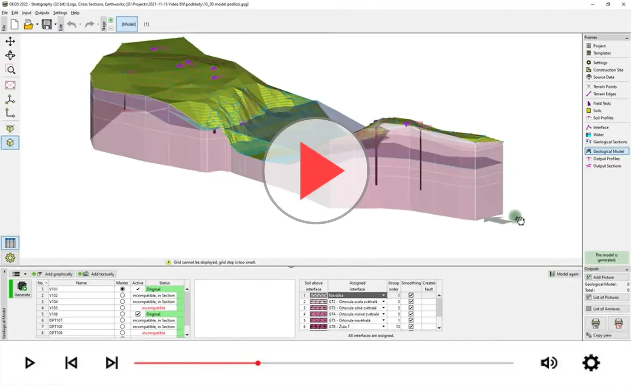Open the view settings gear in left toolbar
Screen dimensions: 631x385
[x=10, y=258]
